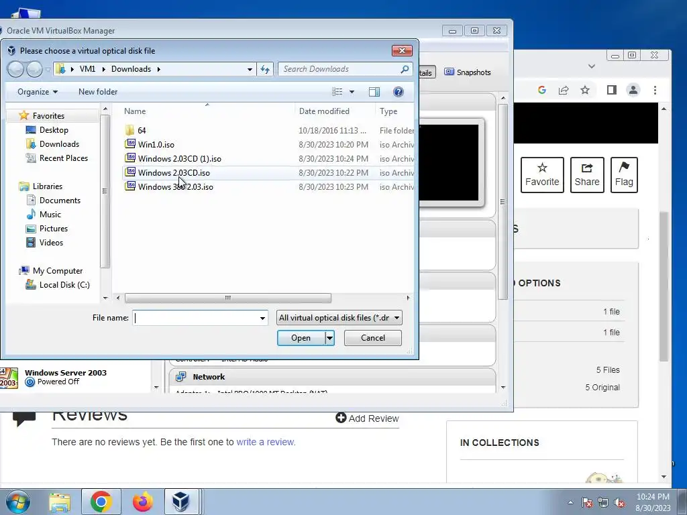Select Windows 2.03CD.iso

pos(174,172)
